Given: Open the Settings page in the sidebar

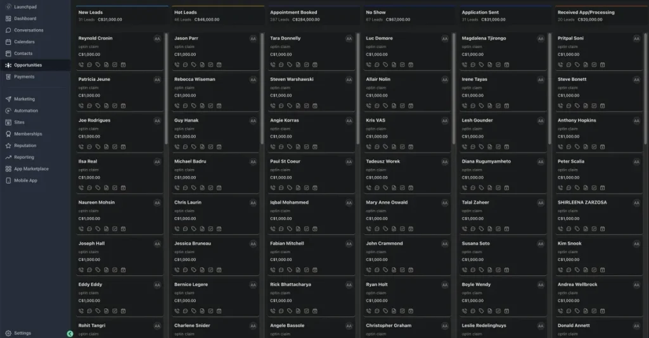Looking at the screenshot, I should pyautogui.click(x=22, y=333).
